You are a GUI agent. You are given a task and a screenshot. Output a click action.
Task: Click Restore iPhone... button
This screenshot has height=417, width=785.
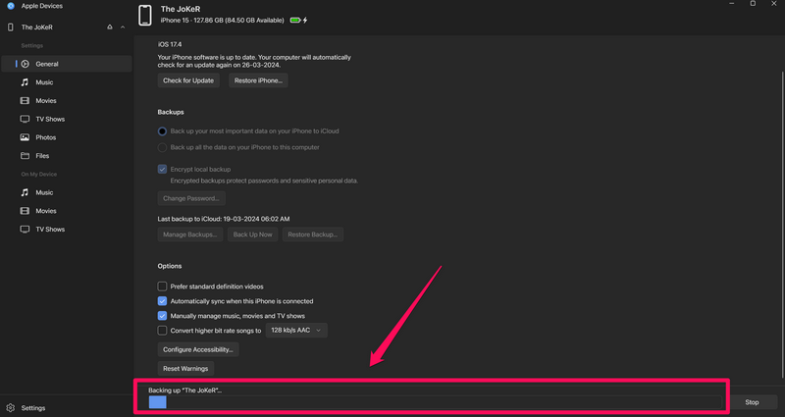click(x=258, y=80)
